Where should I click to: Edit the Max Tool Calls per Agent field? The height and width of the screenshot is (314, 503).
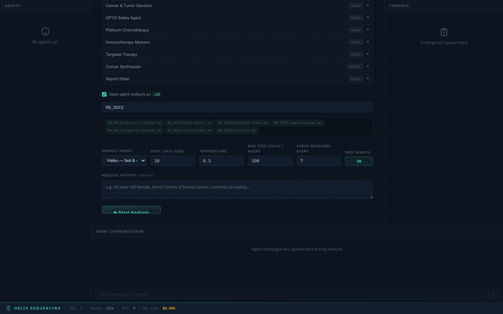coord(270,161)
